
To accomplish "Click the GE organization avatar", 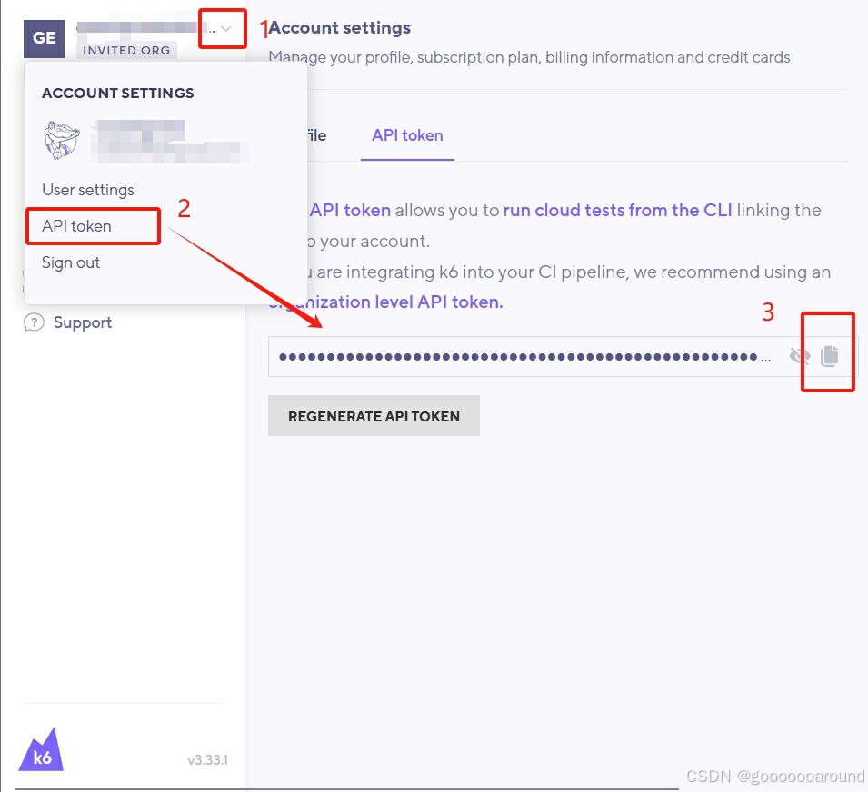I will (44, 38).
